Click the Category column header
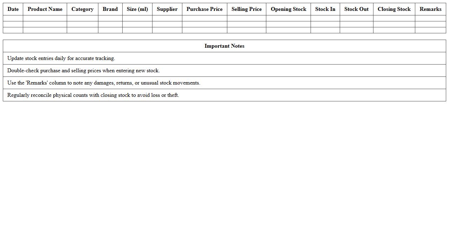The width and height of the screenshot is (449, 228). [82, 9]
